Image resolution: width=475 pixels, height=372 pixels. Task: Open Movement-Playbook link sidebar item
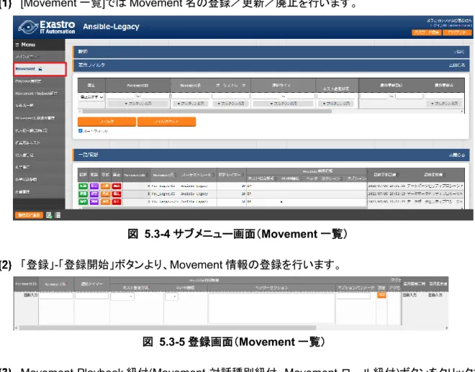coord(39,94)
